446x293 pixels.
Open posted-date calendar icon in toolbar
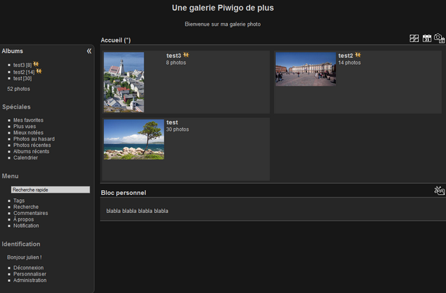click(426, 38)
